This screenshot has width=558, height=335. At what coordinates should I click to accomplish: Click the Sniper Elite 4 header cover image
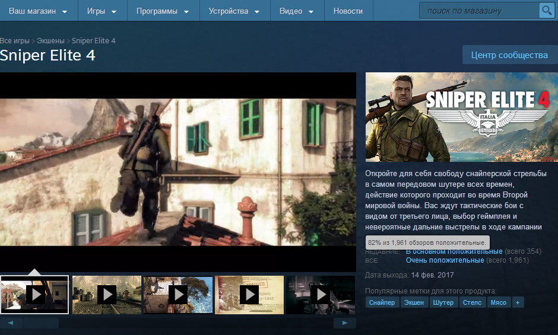coord(462,117)
